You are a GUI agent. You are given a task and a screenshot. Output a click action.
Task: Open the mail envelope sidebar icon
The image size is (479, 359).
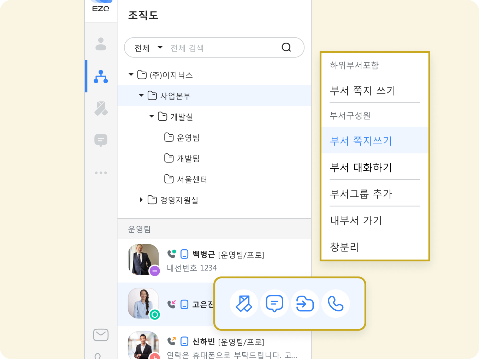click(101, 335)
